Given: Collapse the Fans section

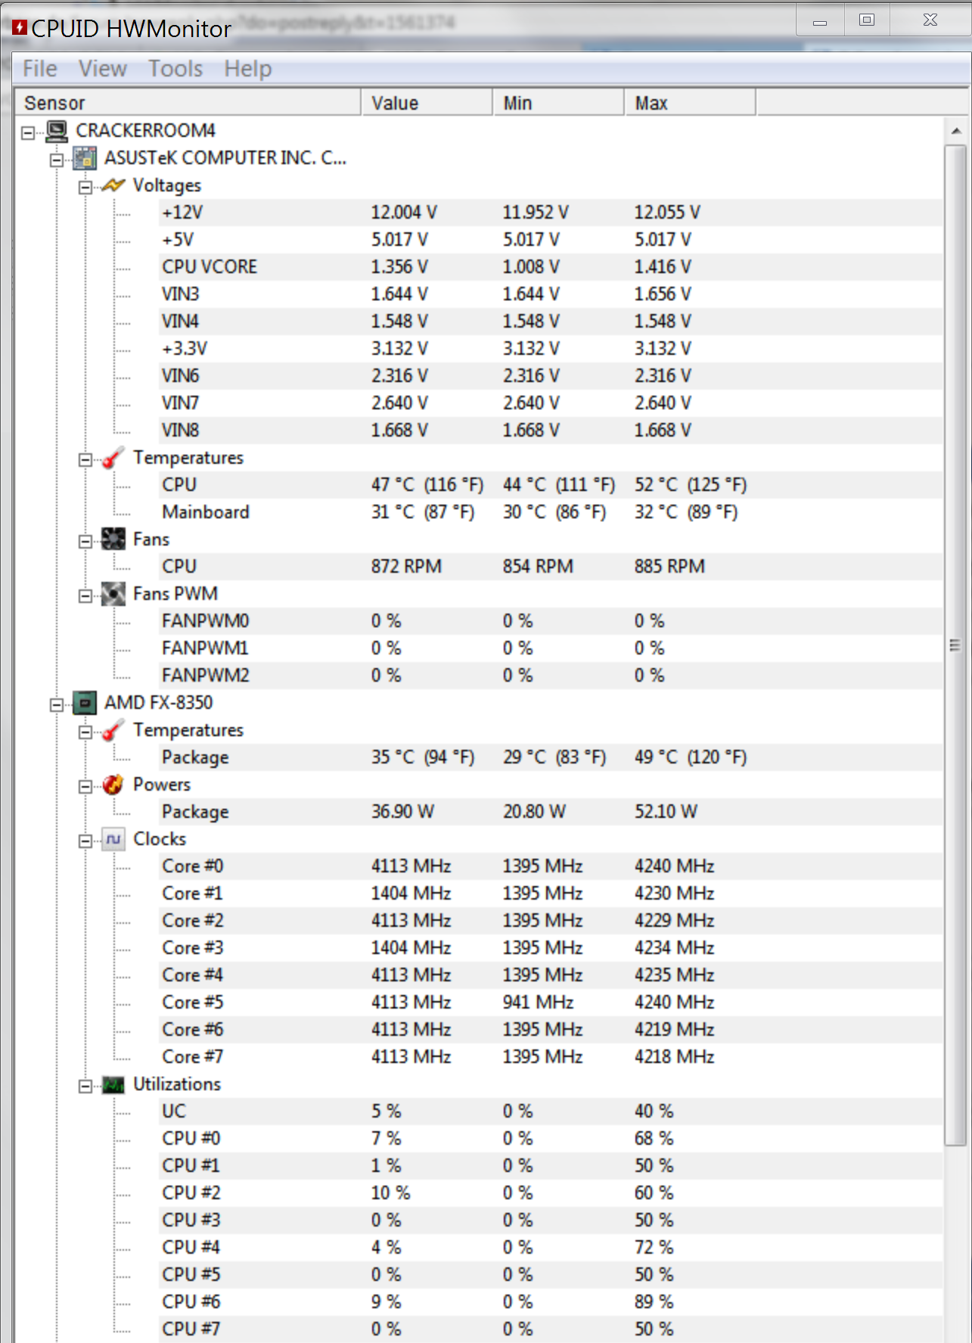Looking at the screenshot, I should point(85,541).
